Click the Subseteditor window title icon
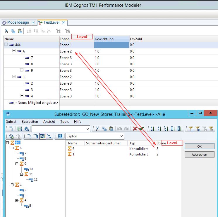The height and width of the screenshot is (217, 218). pyautogui.click(x=8, y=114)
